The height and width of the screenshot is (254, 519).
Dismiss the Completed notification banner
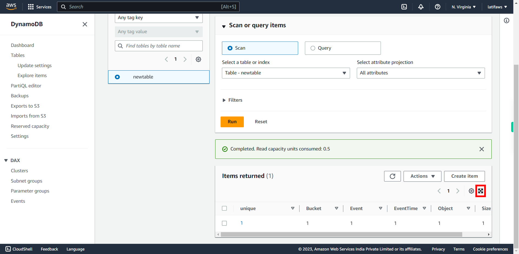point(482,149)
